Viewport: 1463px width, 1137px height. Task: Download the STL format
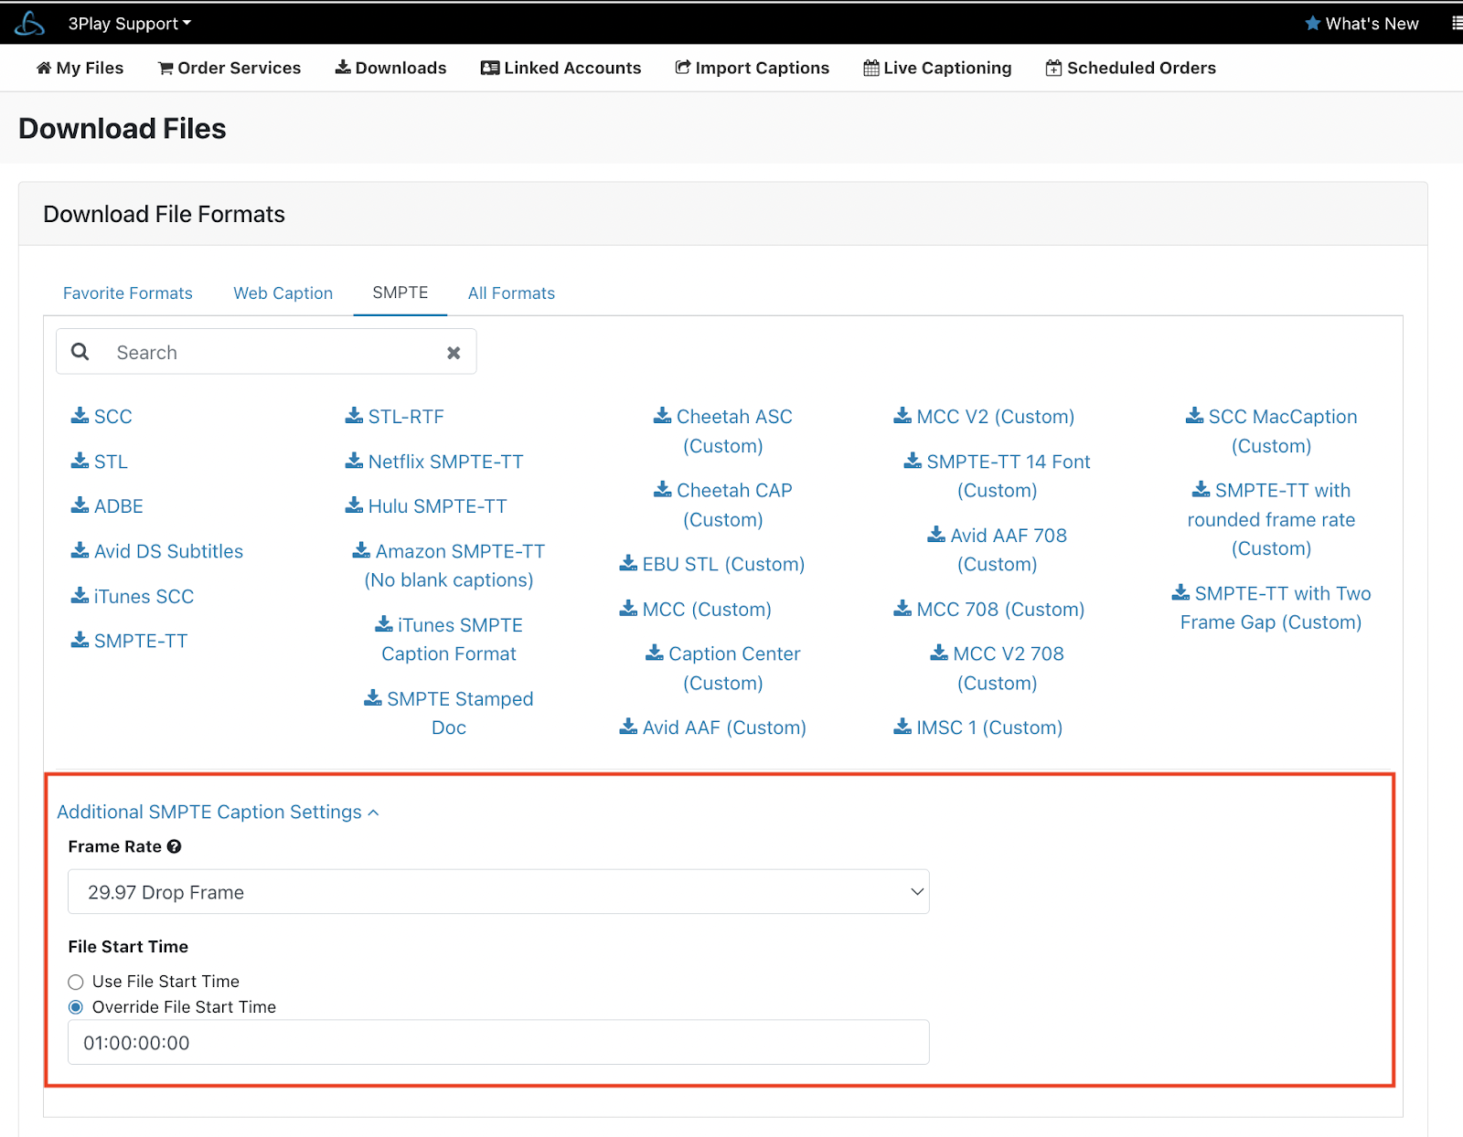tap(100, 462)
